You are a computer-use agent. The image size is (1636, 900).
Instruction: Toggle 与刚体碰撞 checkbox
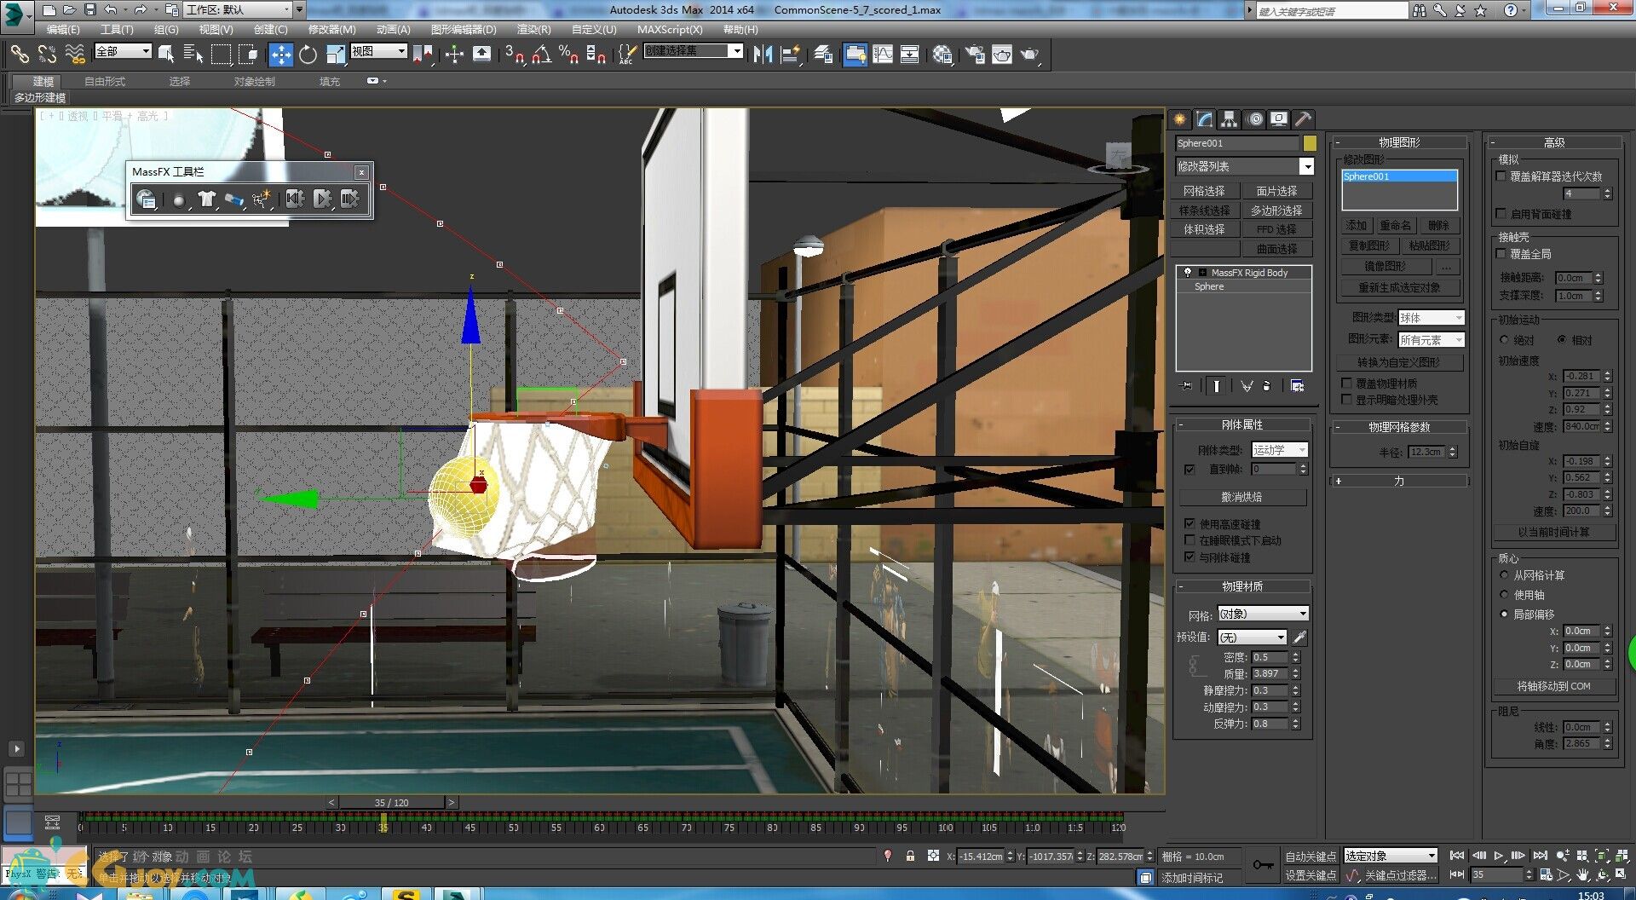point(1190,557)
